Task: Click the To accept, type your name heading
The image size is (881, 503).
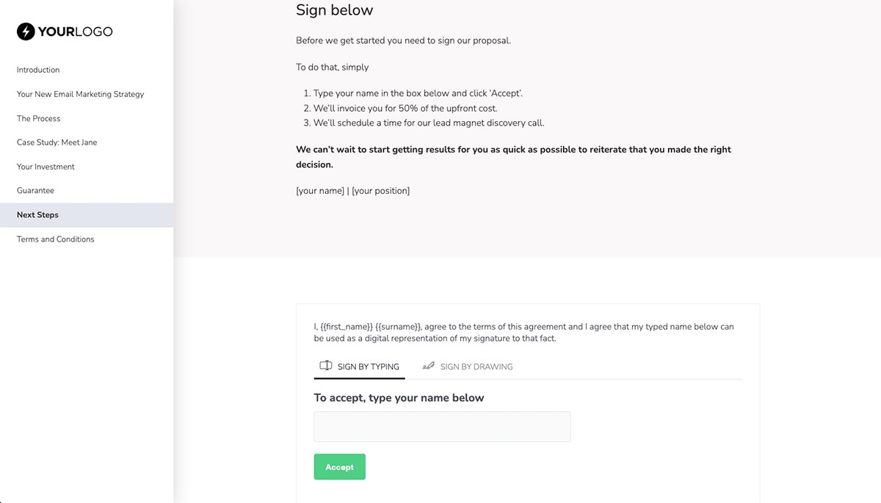Action: [398, 397]
